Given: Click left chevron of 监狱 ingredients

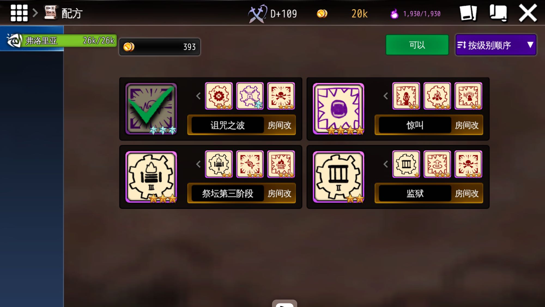Looking at the screenshot, I should pos(386,164).
